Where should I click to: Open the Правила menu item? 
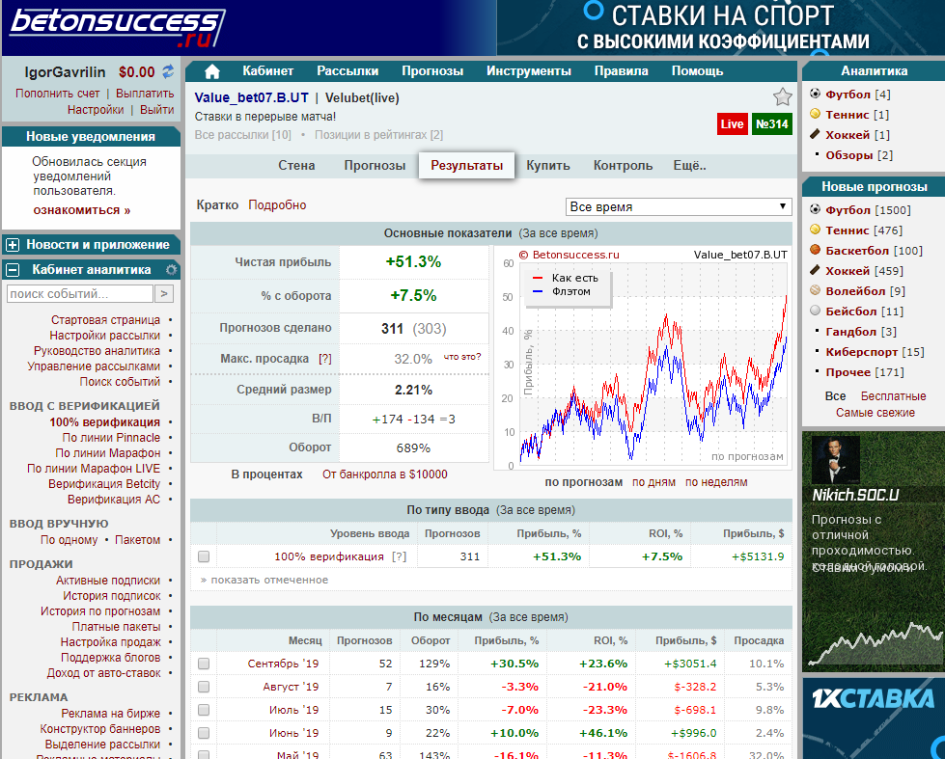point(622,71)
